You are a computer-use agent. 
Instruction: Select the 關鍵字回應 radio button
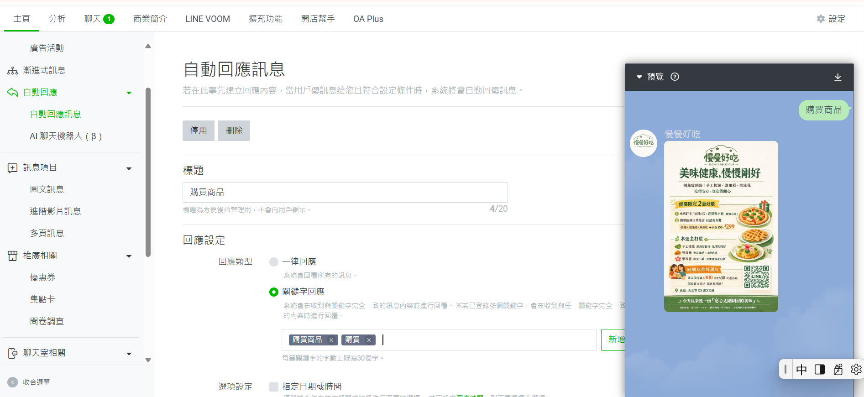[274, 292]
